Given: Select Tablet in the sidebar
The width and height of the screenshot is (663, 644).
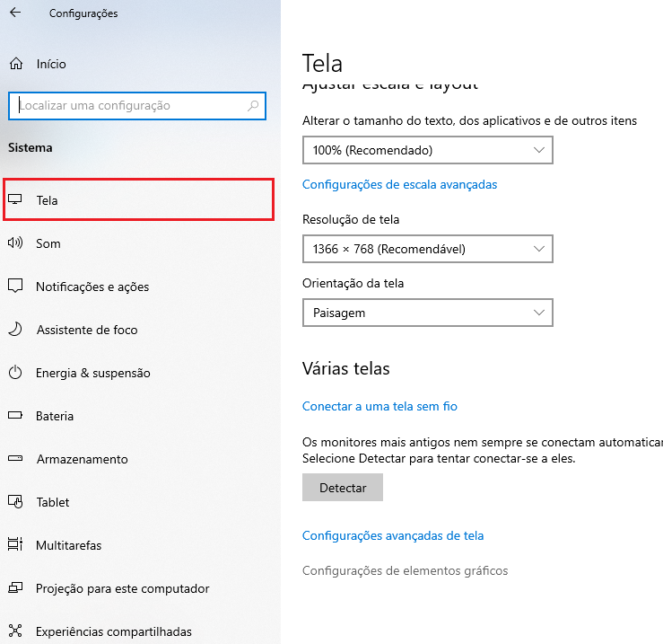Looking at the screenshot, I should coord(53,502).
